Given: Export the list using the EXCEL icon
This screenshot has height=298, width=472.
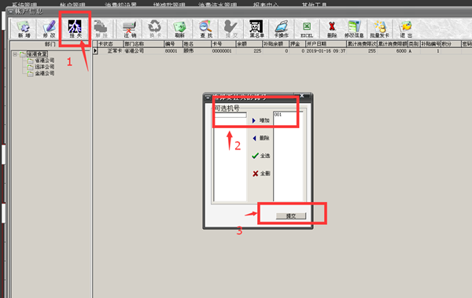Looking at the screenshot, I should (307, 29).
